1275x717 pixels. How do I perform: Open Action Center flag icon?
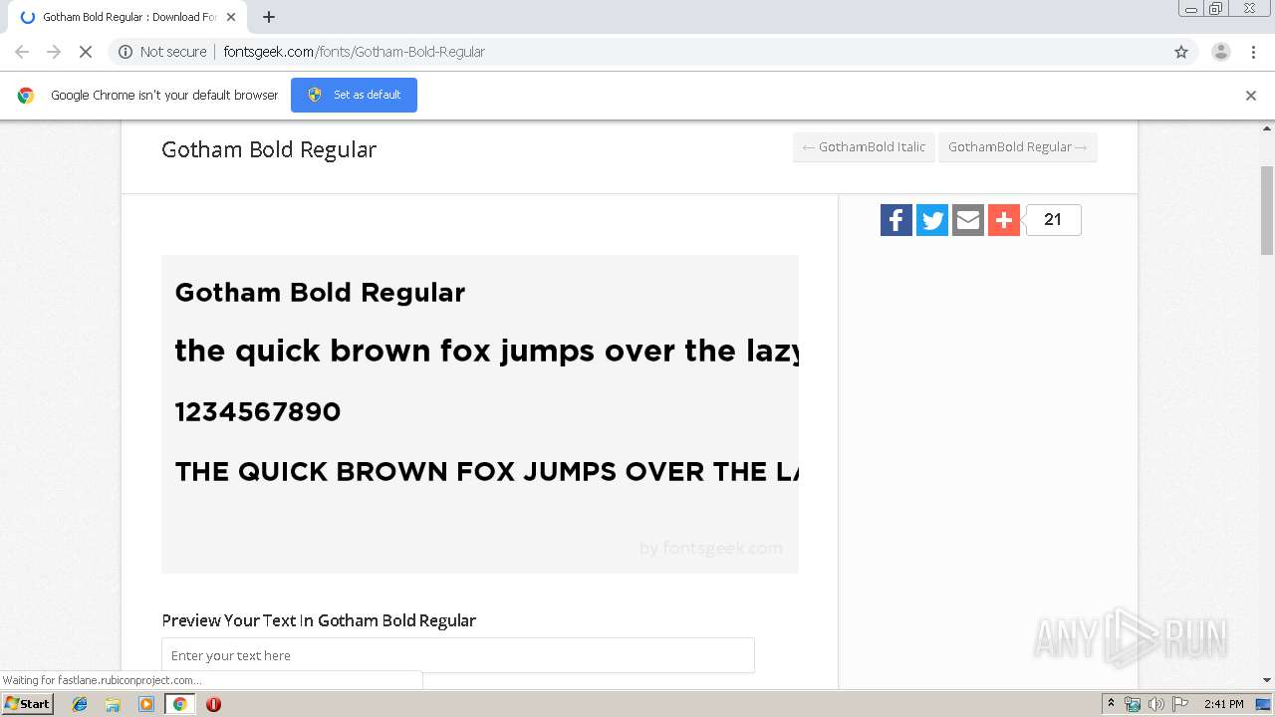coord(1180,704)
